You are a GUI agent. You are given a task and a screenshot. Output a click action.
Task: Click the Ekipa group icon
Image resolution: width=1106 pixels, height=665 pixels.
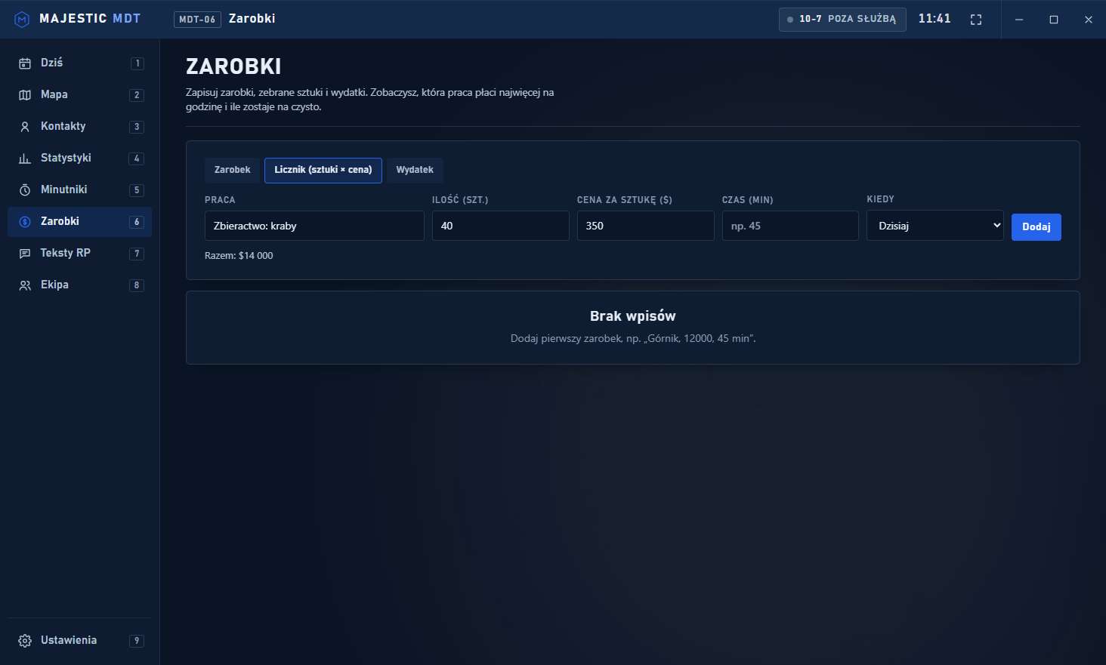25,285
